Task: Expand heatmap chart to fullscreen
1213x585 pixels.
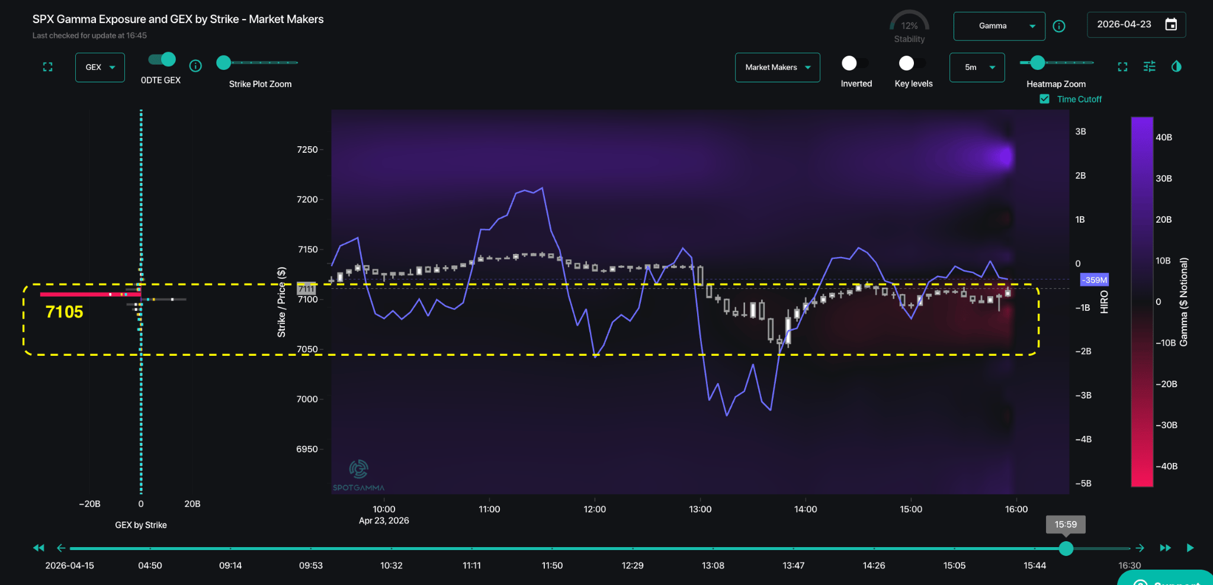Action: pos(1122,67)
